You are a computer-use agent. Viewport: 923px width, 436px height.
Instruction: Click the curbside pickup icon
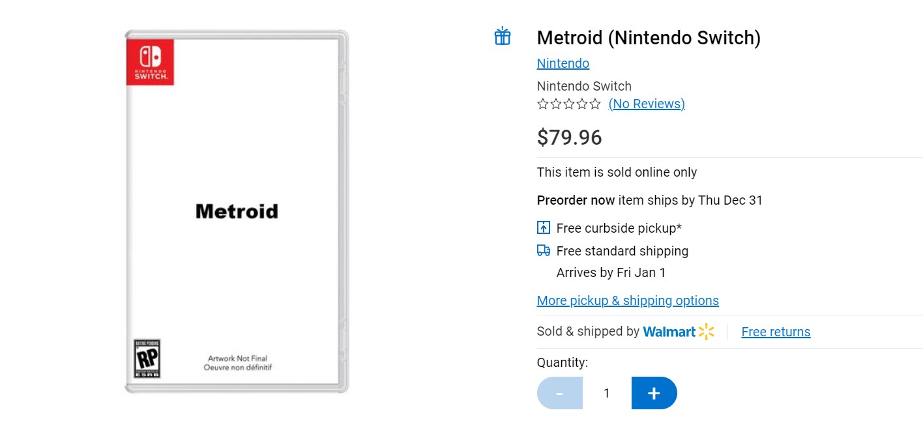pyautogui.click(x=544, y=228)
